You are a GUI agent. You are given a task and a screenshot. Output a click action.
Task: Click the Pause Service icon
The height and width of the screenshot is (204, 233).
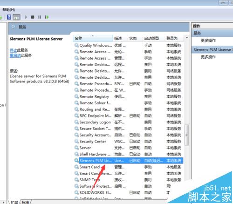[x=40, y=17]
